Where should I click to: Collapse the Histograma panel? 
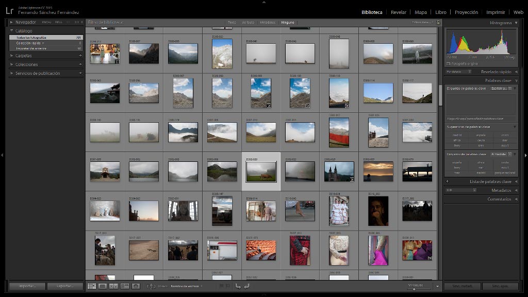516,23
